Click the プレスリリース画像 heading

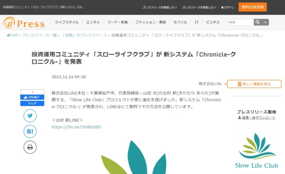click(256, 112)
